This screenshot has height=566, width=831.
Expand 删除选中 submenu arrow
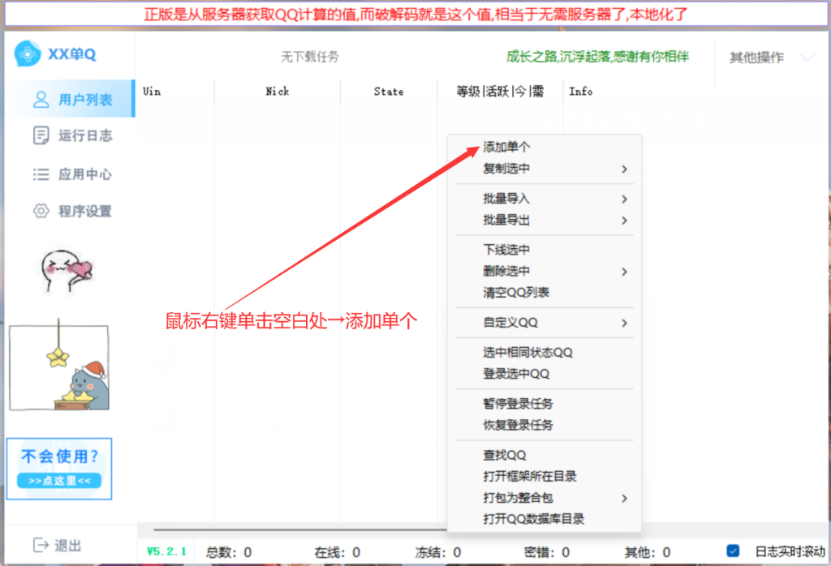[624, 272]
